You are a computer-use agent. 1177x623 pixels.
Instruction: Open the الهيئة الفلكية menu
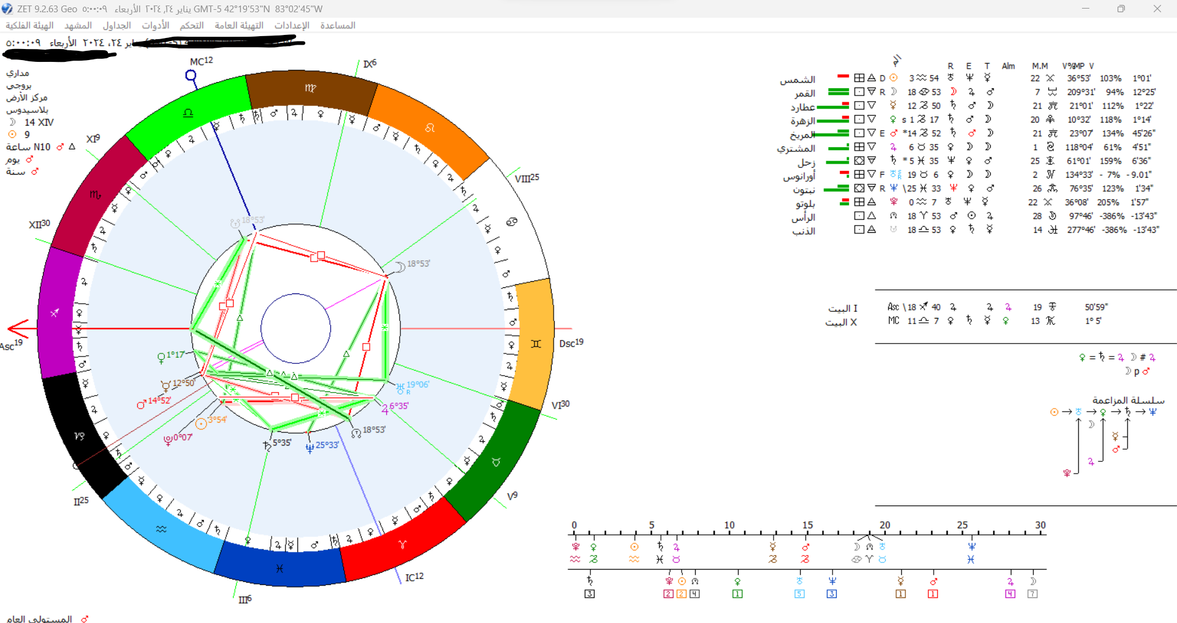click(x=29, y=25)
